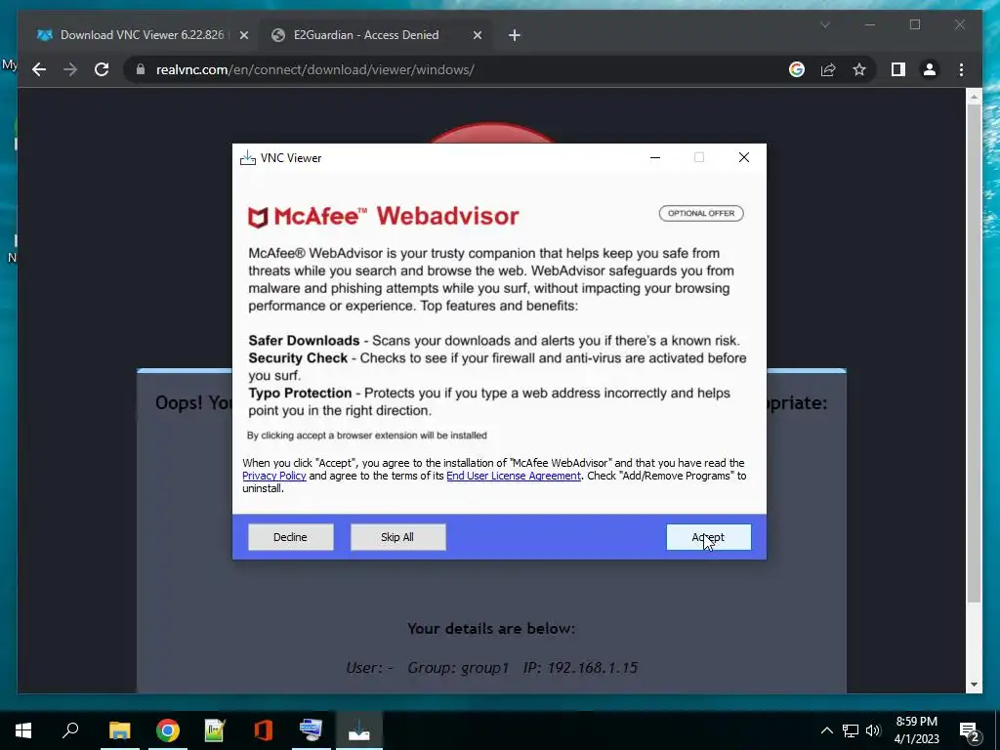Click the McAfee Webadvisor title text
The width and height of the screenshot is (1000, 750).
(396, 216)
